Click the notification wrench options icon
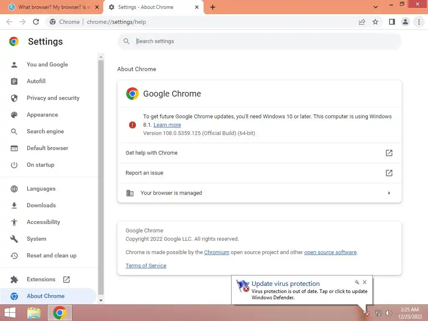This screenshot has width=428, height=321. pos(357,282)
